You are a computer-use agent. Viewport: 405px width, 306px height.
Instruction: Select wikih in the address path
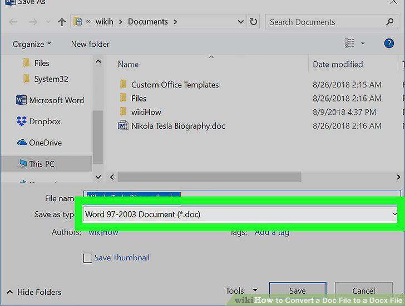tap(105, 22)
